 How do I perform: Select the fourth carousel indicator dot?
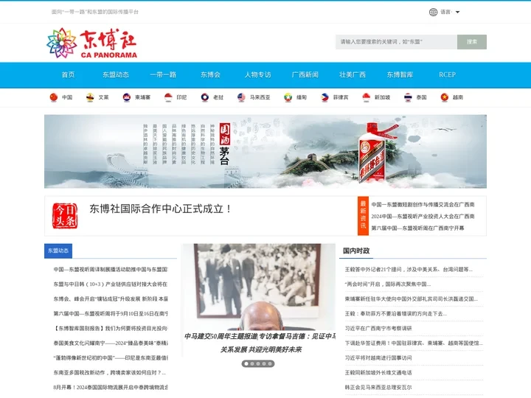click(x=264, y=364)
